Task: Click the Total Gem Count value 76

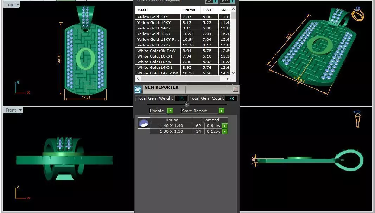Action: point(231,98)
